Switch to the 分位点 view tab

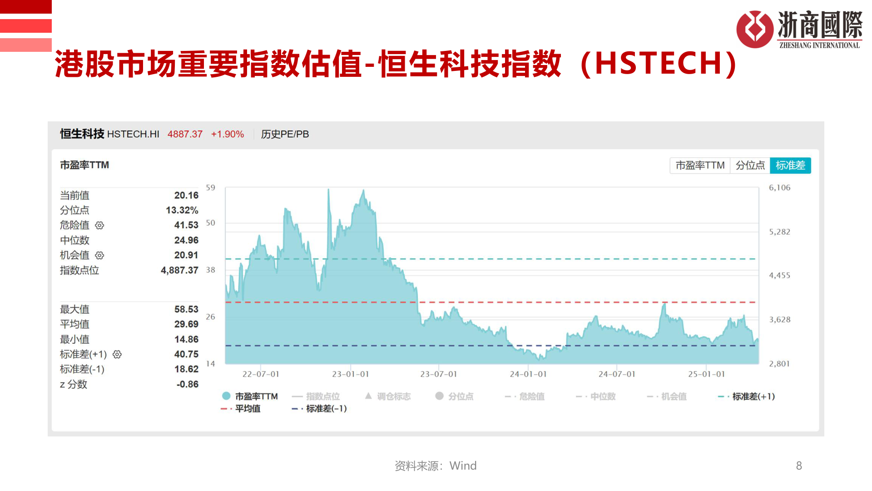[750, 165]
